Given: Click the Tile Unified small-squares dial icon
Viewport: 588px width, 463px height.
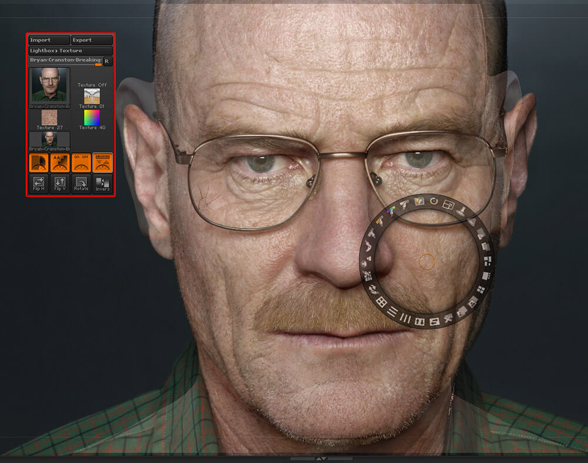Looking at the screenshot, I should point(481,290).
